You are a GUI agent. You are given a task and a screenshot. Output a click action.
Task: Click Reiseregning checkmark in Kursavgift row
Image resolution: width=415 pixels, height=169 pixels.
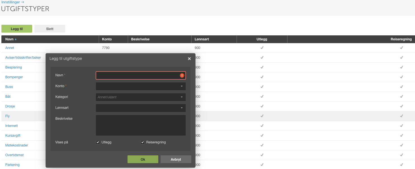(401, 136)
